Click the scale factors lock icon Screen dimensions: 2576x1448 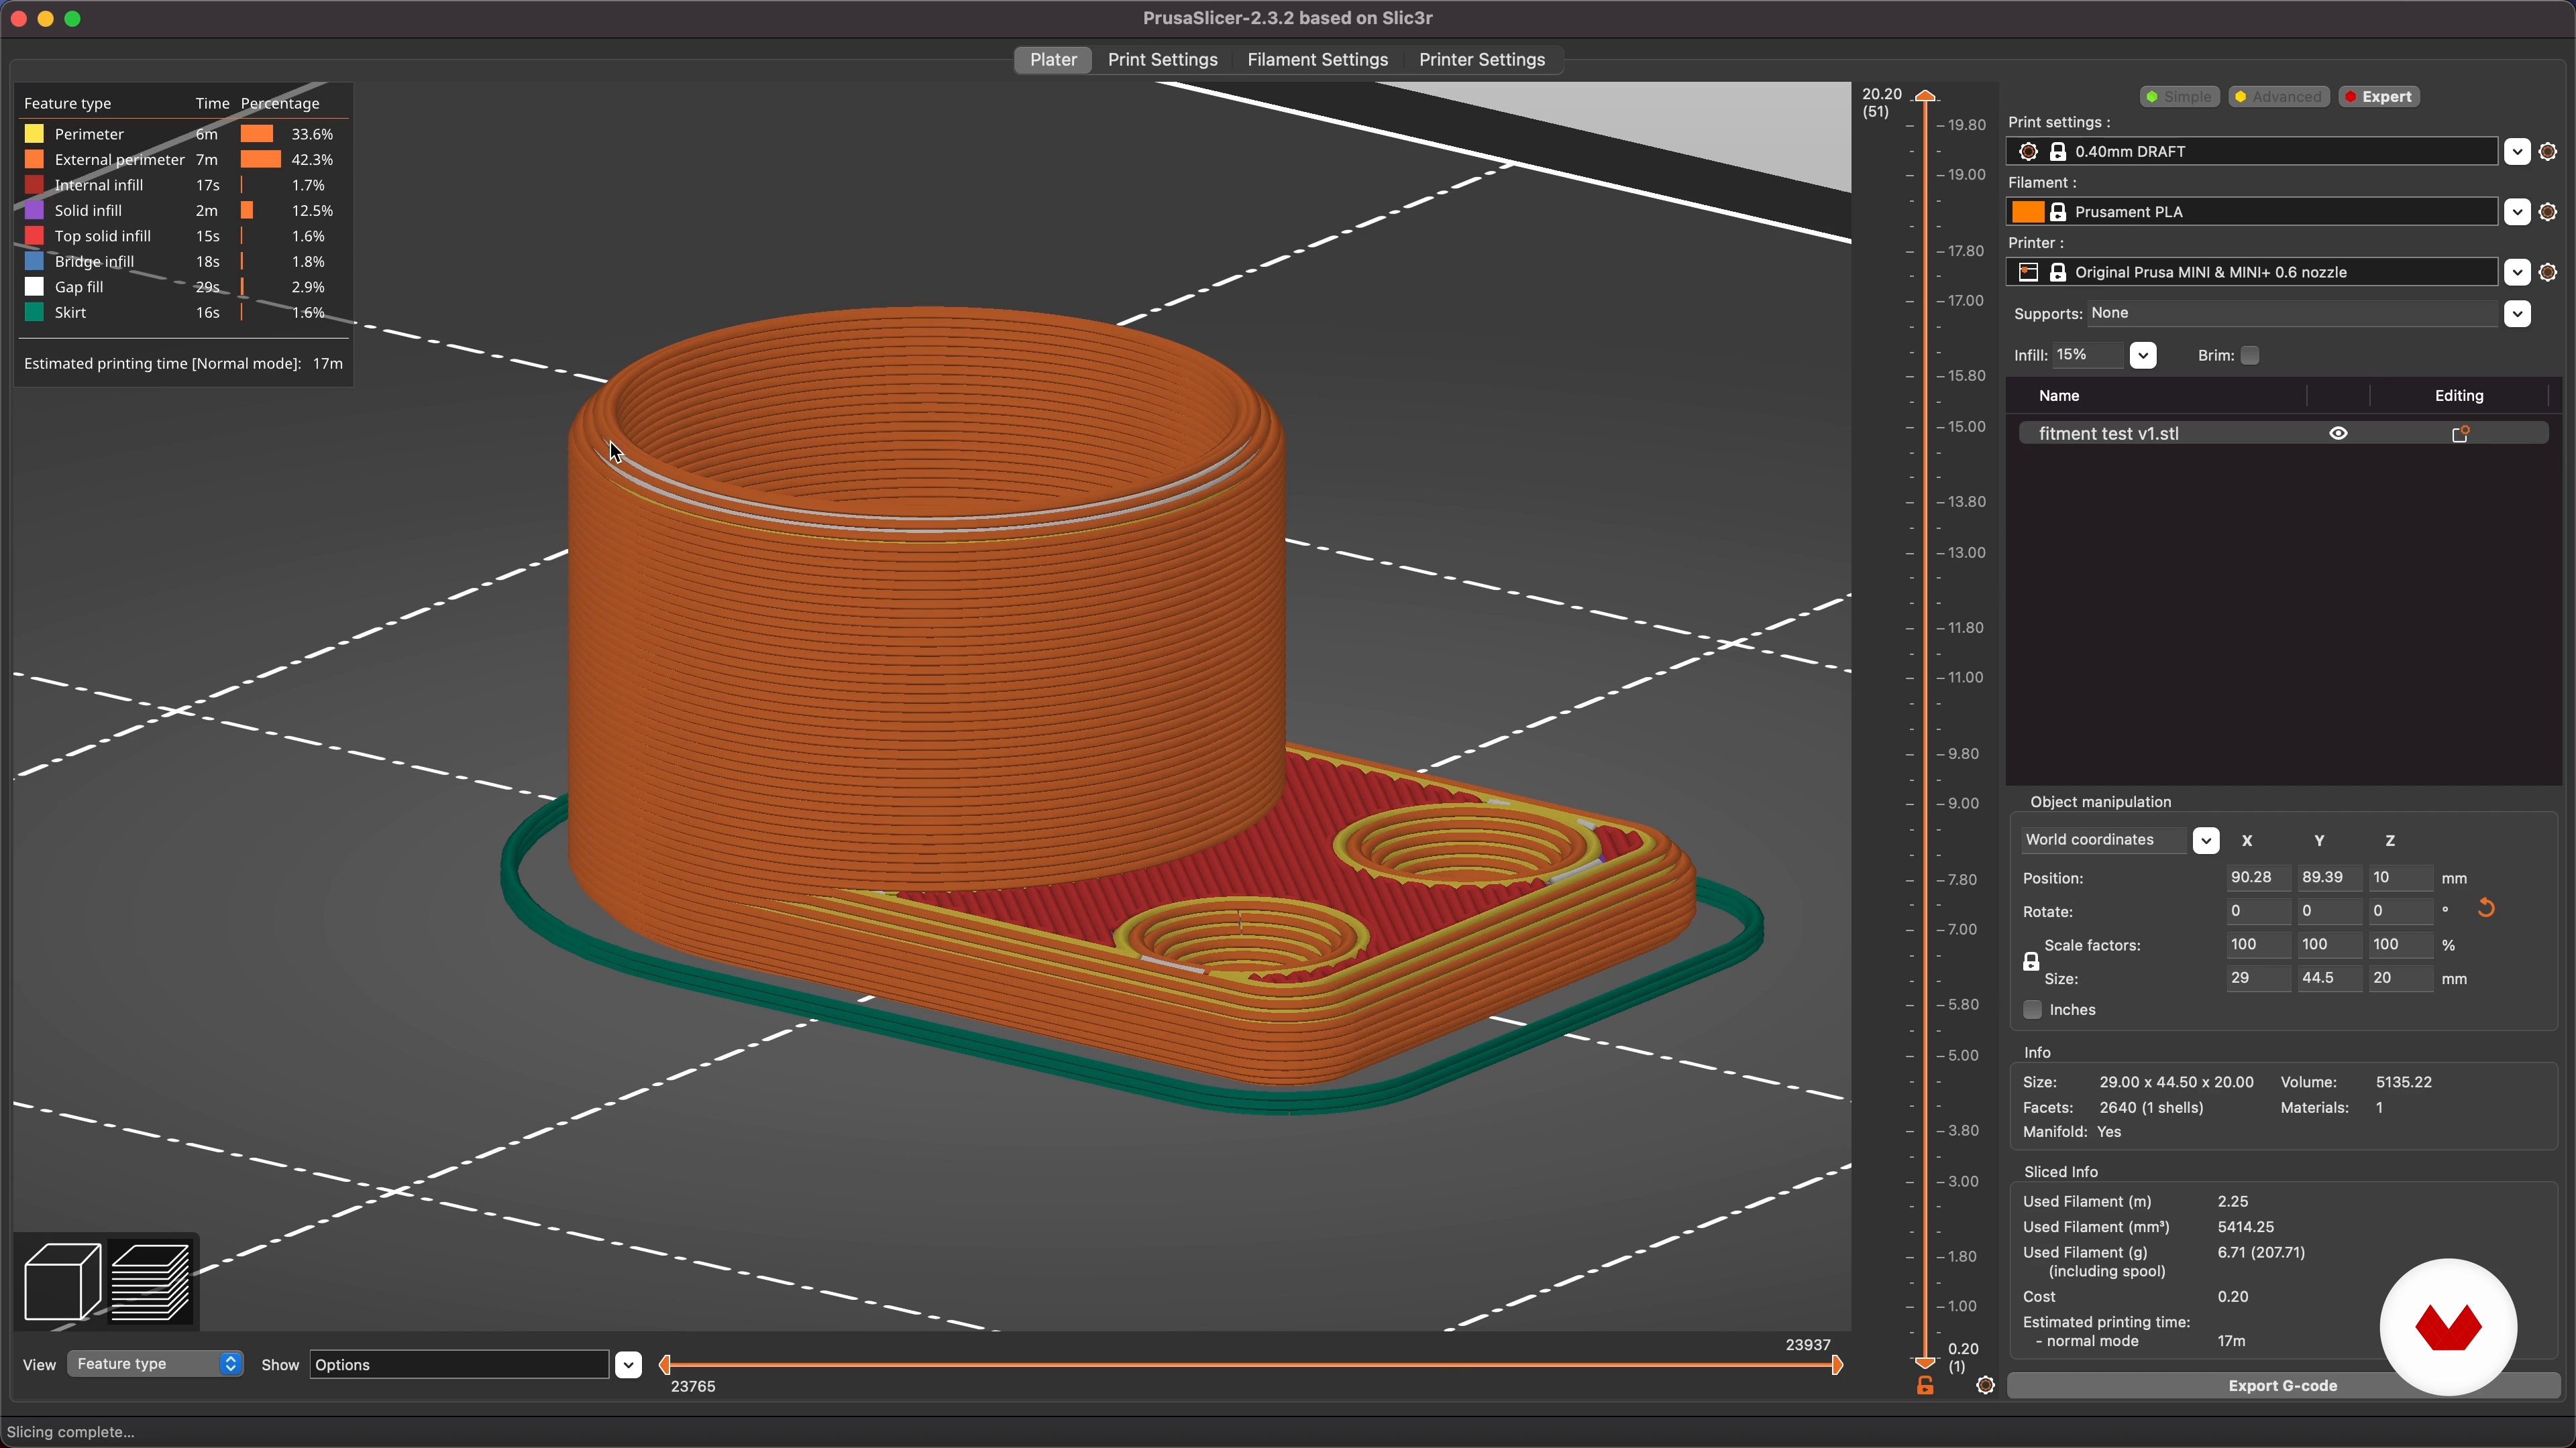point(2031,963)
